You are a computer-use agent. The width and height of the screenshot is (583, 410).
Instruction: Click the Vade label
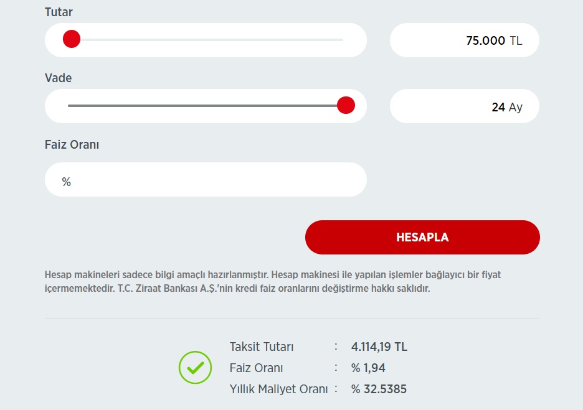click(x=58, y=78)
